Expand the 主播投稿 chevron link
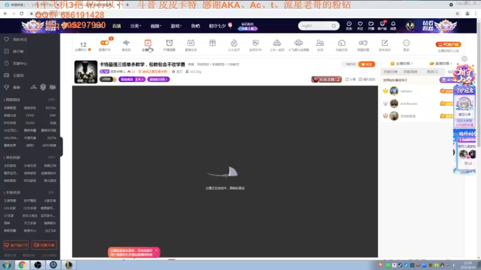This screenshot has width=481, height=270. coord(402,64)
